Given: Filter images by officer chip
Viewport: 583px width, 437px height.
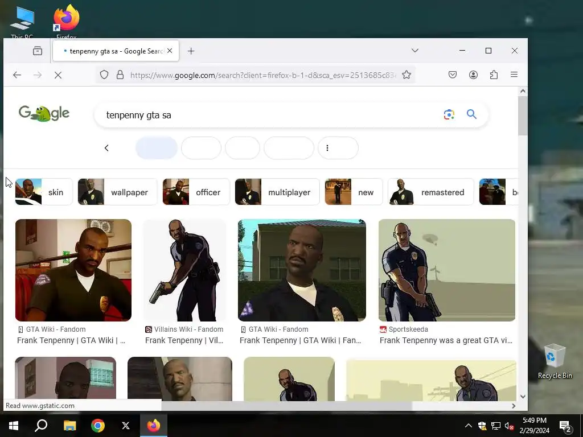Looking at the screenshot, I should coord(196,192).
